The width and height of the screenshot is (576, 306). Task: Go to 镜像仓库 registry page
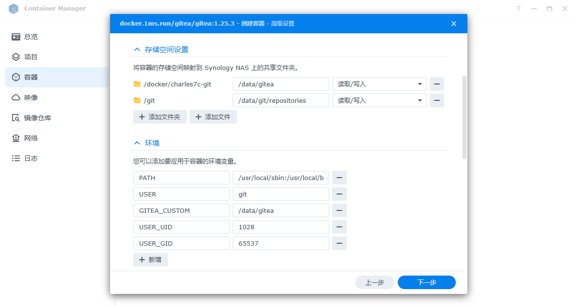(37, 118)
